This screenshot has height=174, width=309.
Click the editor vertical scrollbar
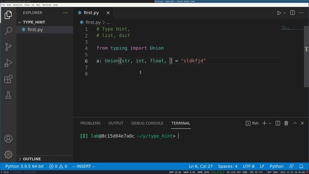click(x=306, y=56)
